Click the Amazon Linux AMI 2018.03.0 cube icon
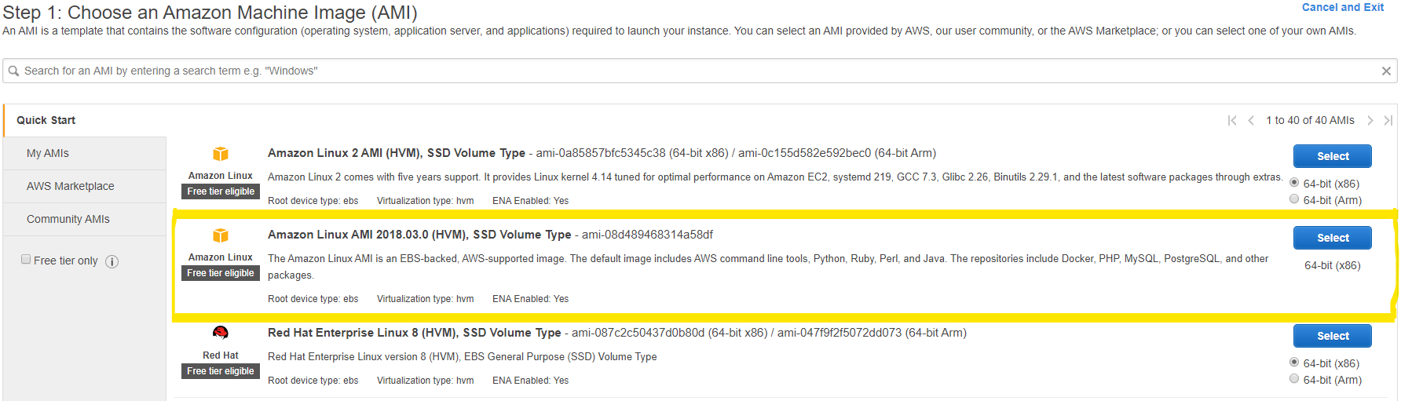This screenshot has width=1401, height=401. 221,235
